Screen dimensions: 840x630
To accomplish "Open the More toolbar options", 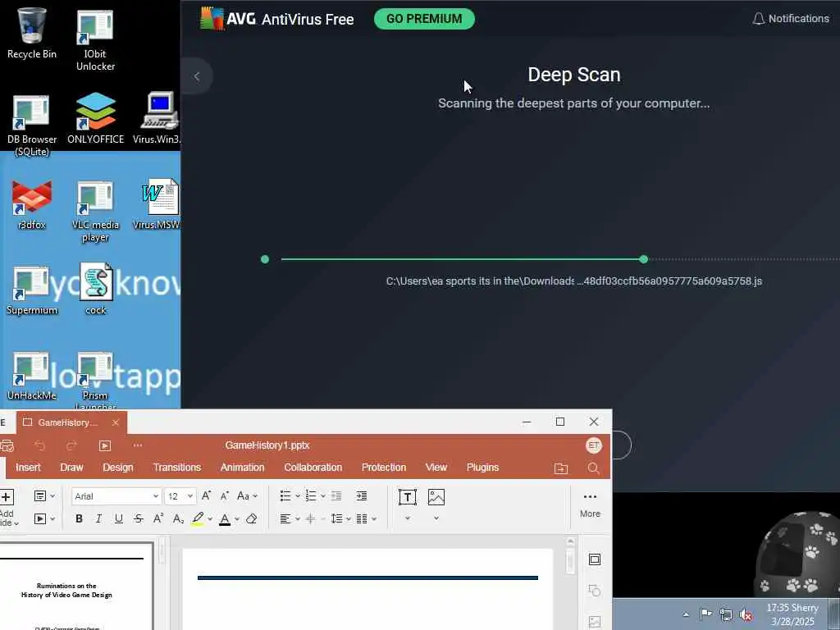I will click(590, 504).
